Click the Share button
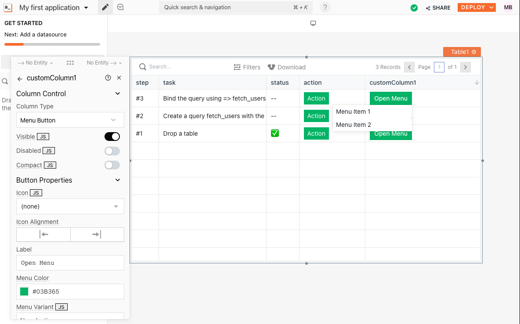This screenshot has height=324, width=520. click(x=438, y=7)
